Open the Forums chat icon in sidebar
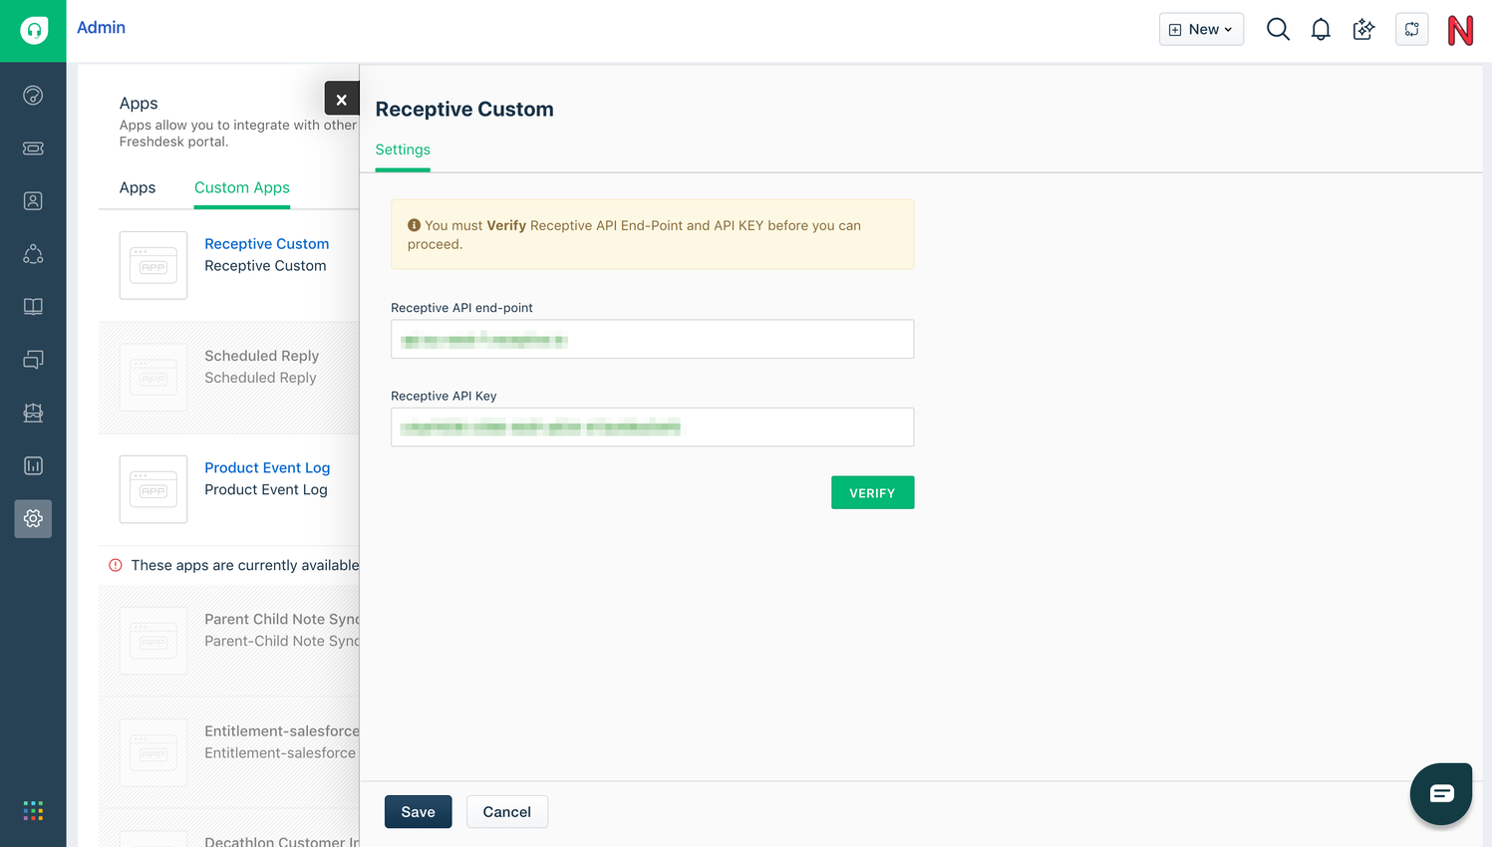The image size is (1492, 847). tap(33, 359)
